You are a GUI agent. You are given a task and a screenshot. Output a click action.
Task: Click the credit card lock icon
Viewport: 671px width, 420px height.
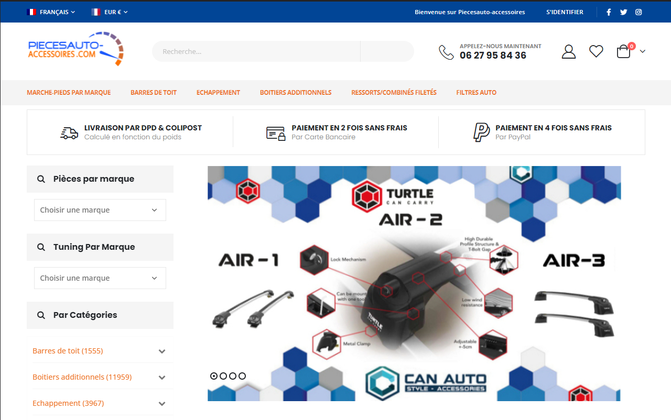click(x=276, y=133)
